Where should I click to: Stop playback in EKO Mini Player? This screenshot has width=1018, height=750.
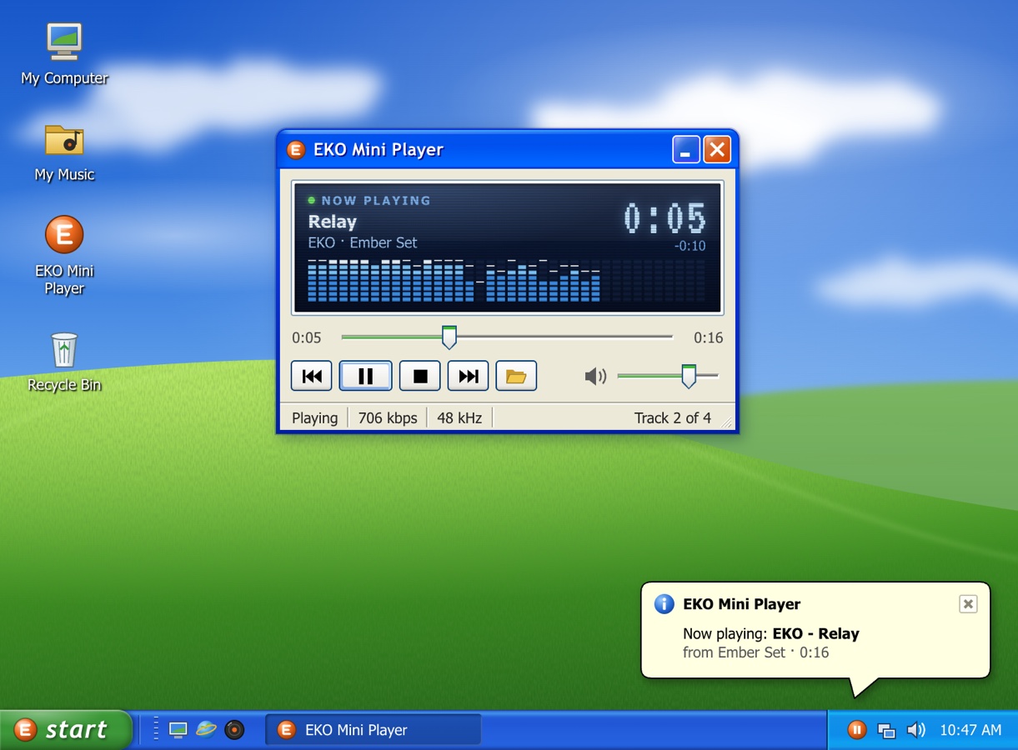420,377
